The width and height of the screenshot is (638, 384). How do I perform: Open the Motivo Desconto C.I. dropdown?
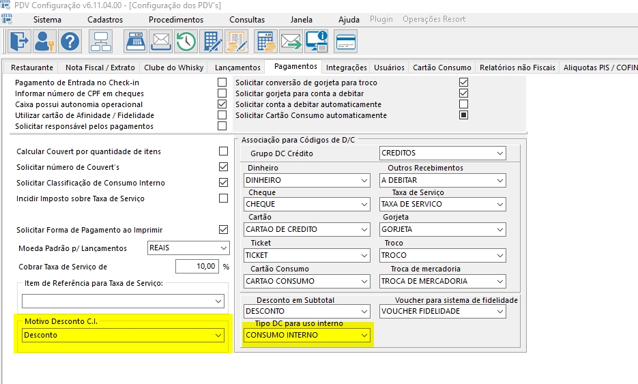[123, 335]
